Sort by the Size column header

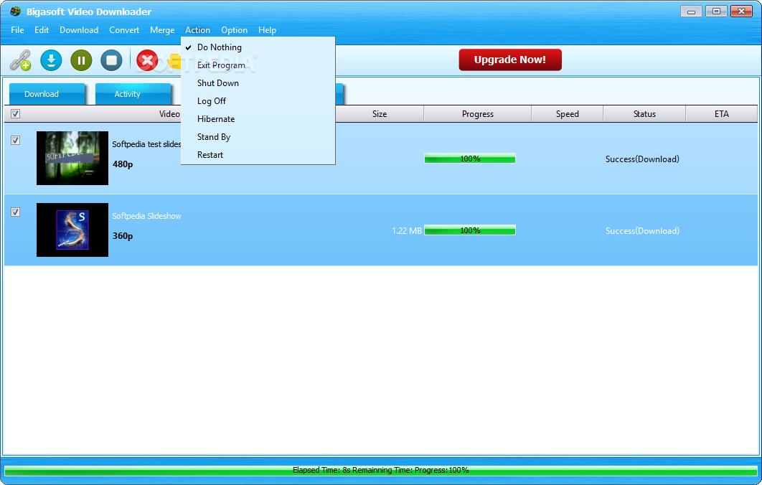[x=380, y=114]
